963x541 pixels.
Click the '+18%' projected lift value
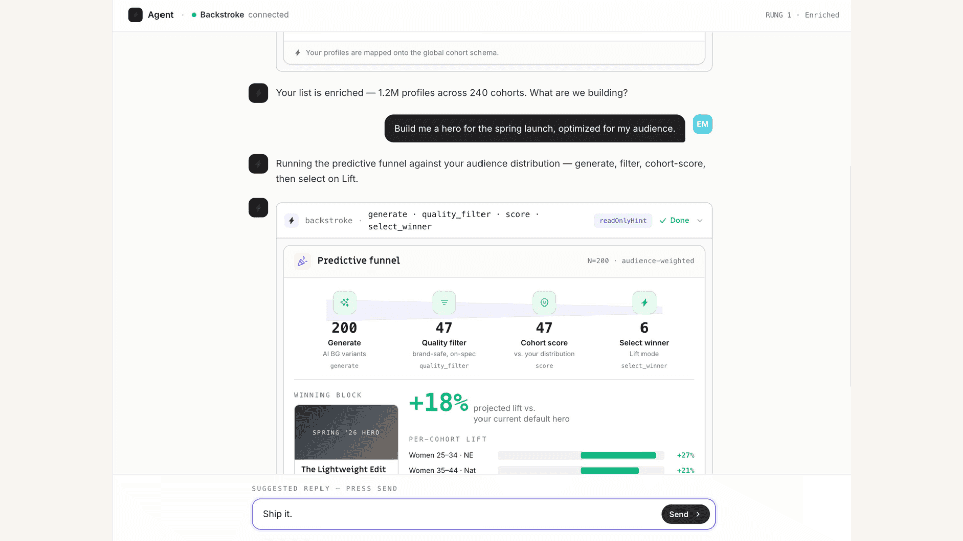pos(439,402)
